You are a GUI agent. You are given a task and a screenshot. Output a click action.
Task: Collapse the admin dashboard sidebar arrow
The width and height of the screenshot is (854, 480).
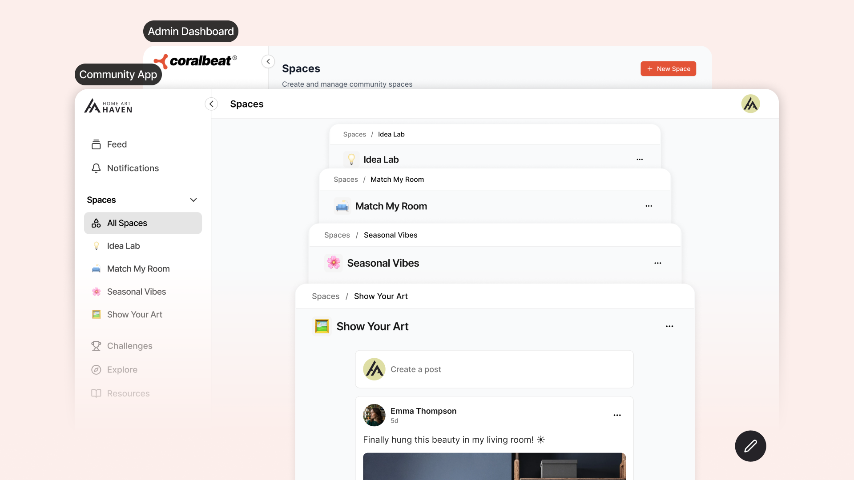(268, 61)
